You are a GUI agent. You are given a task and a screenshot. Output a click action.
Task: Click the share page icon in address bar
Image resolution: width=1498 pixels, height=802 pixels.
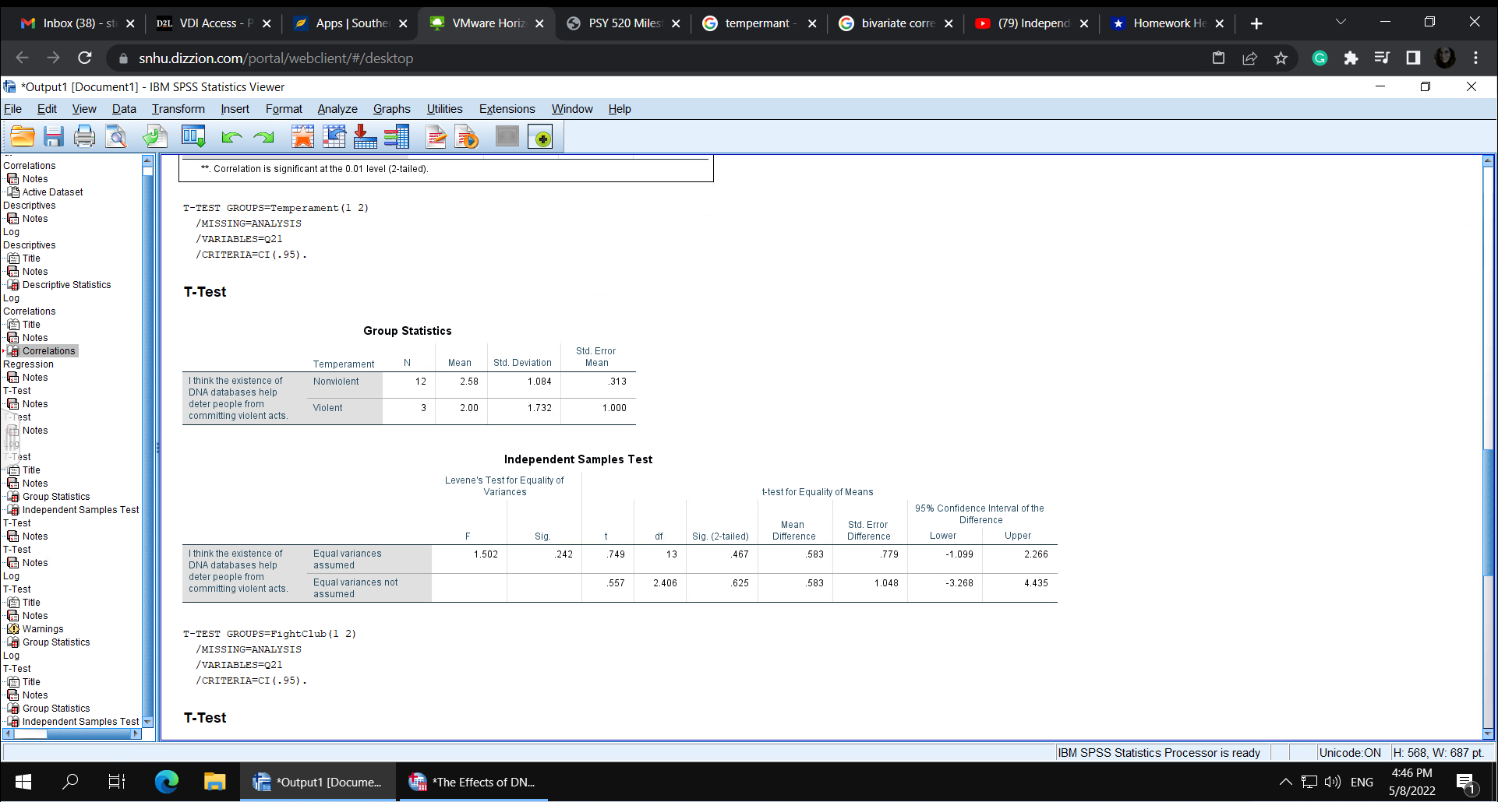(x=1249, y=58)
